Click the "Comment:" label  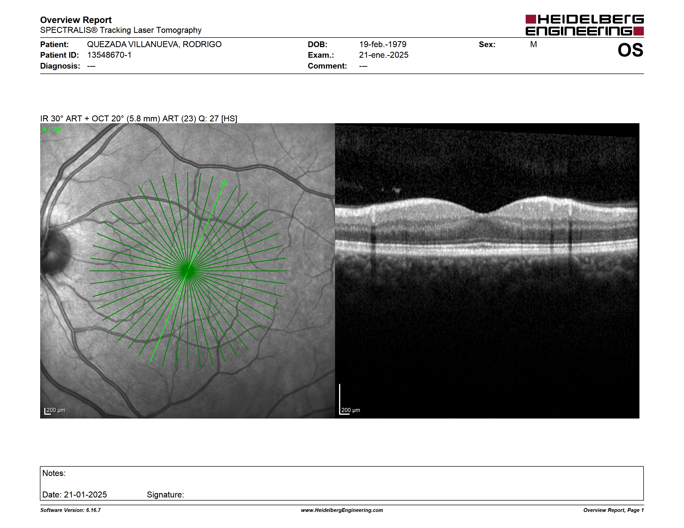(327, 66)
